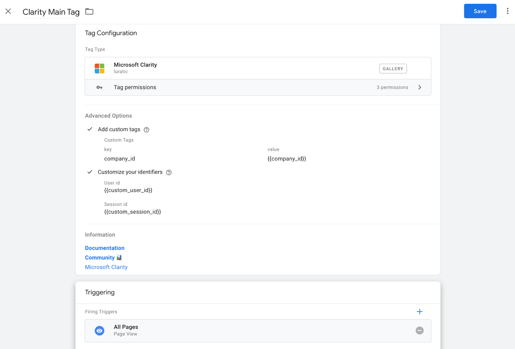Click the Information heading
The height and width of the screenshot is (349, 515).
[x=100, y=235]
